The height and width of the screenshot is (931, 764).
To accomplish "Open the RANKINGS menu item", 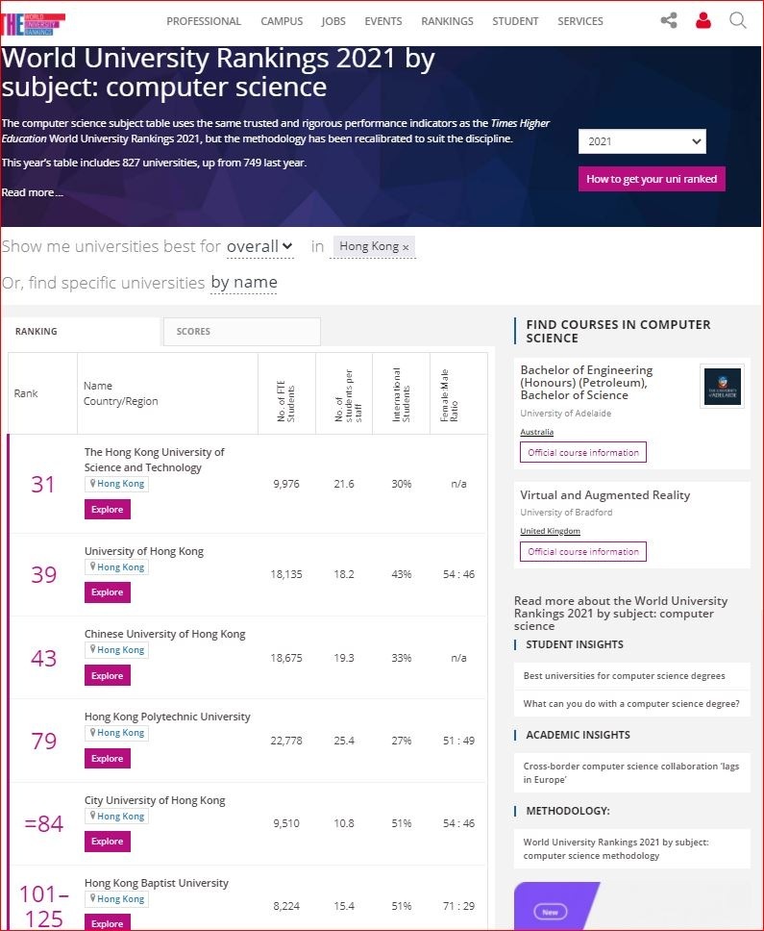I will pos(447,20).
